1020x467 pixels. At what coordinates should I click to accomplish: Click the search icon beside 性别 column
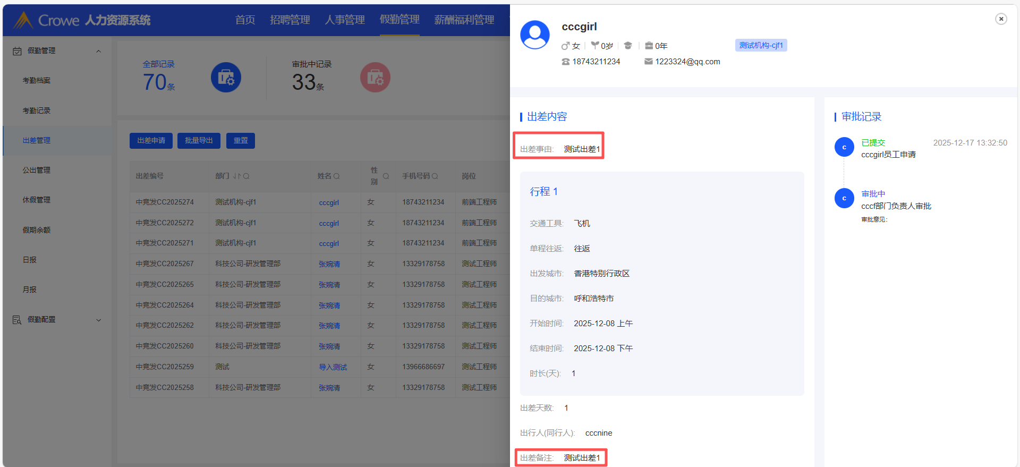click(386, 176)
